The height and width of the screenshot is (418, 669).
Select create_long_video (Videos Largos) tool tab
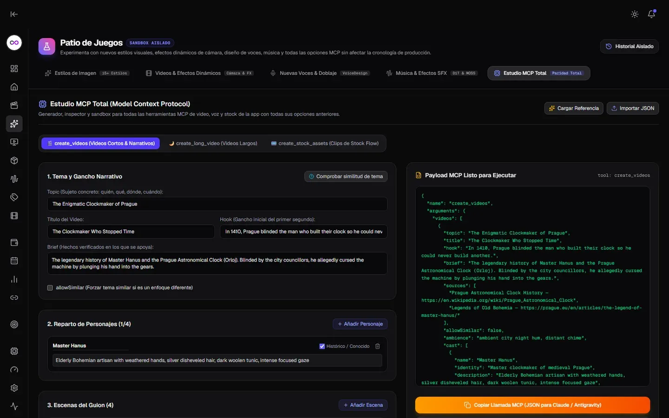click(213, 144)
